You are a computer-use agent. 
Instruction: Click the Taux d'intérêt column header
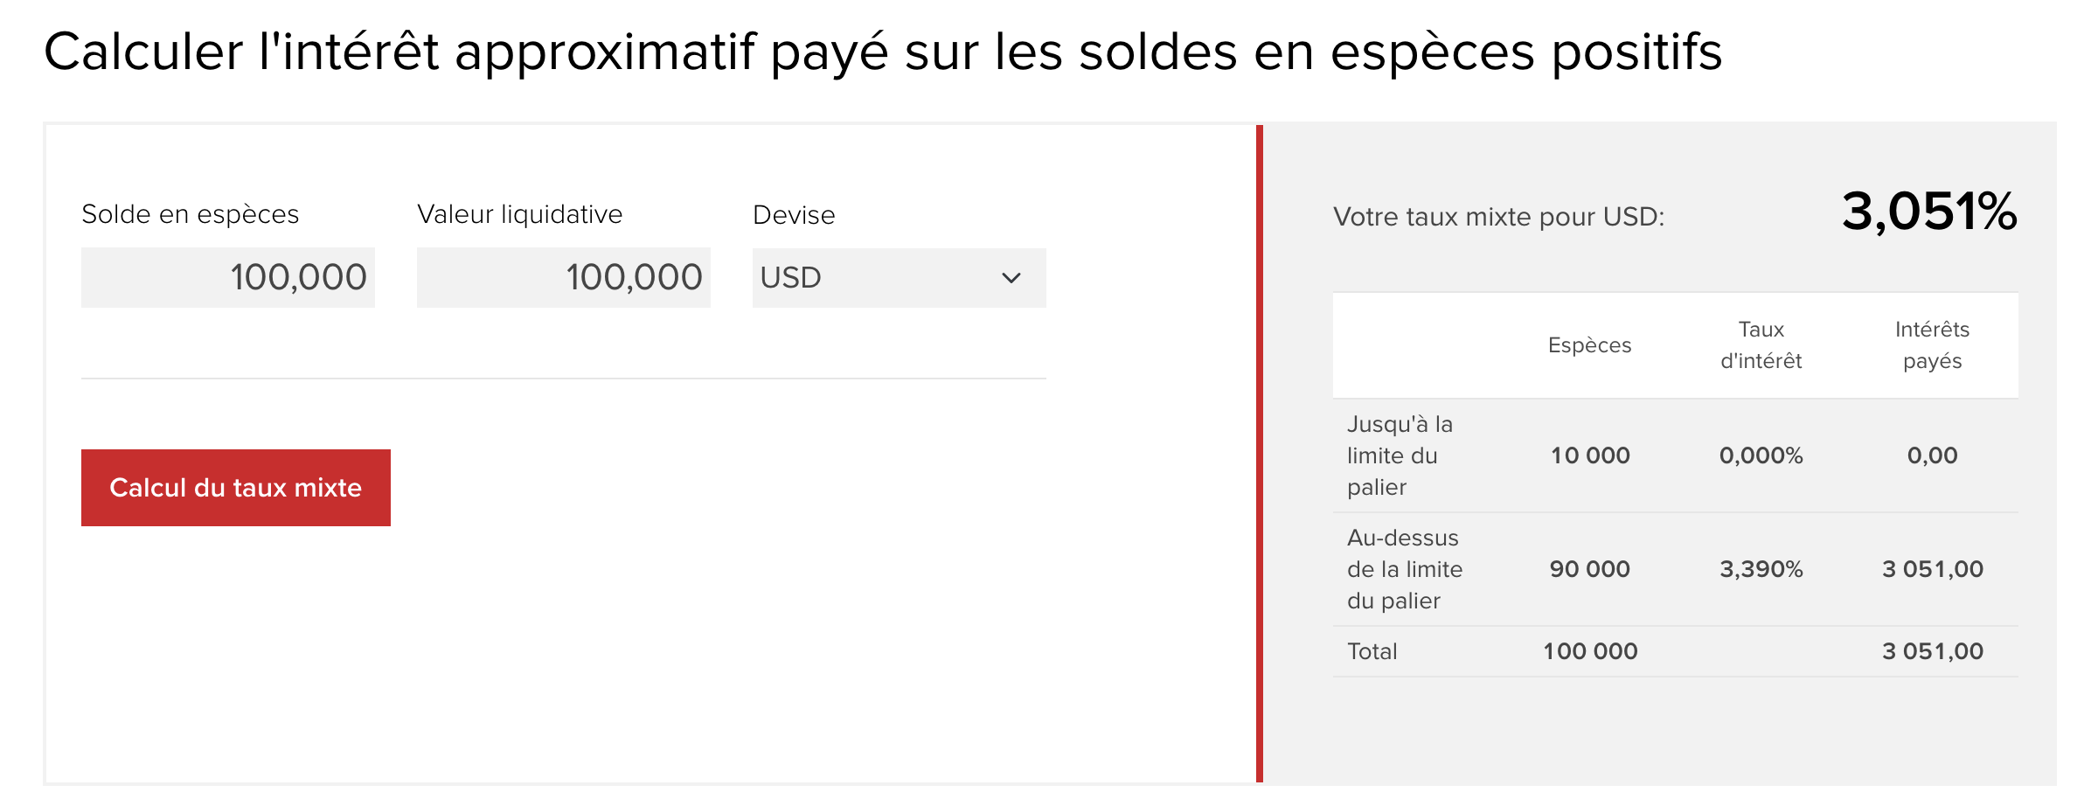coord(1761,345)
